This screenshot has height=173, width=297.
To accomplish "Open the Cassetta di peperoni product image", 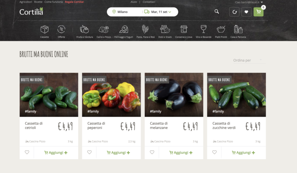I will click(111, 95).
